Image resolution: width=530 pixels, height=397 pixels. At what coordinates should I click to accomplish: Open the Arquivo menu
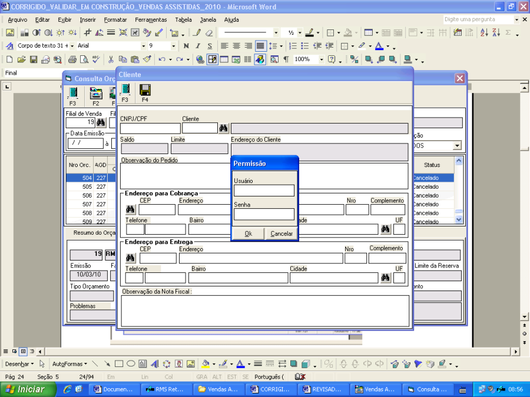[x=18, y=19]
